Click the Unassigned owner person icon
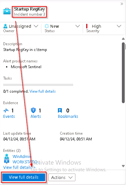 tap(5, 26)
